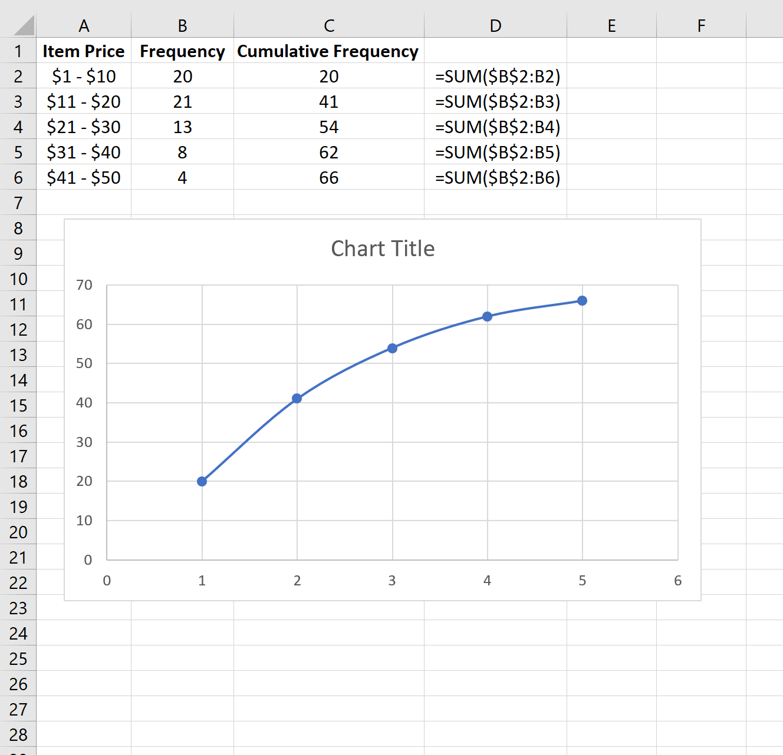Click the select-all corner triangle
Image resolution: width=783 pixels, height=755 pixels.
[x=24, y=25]
